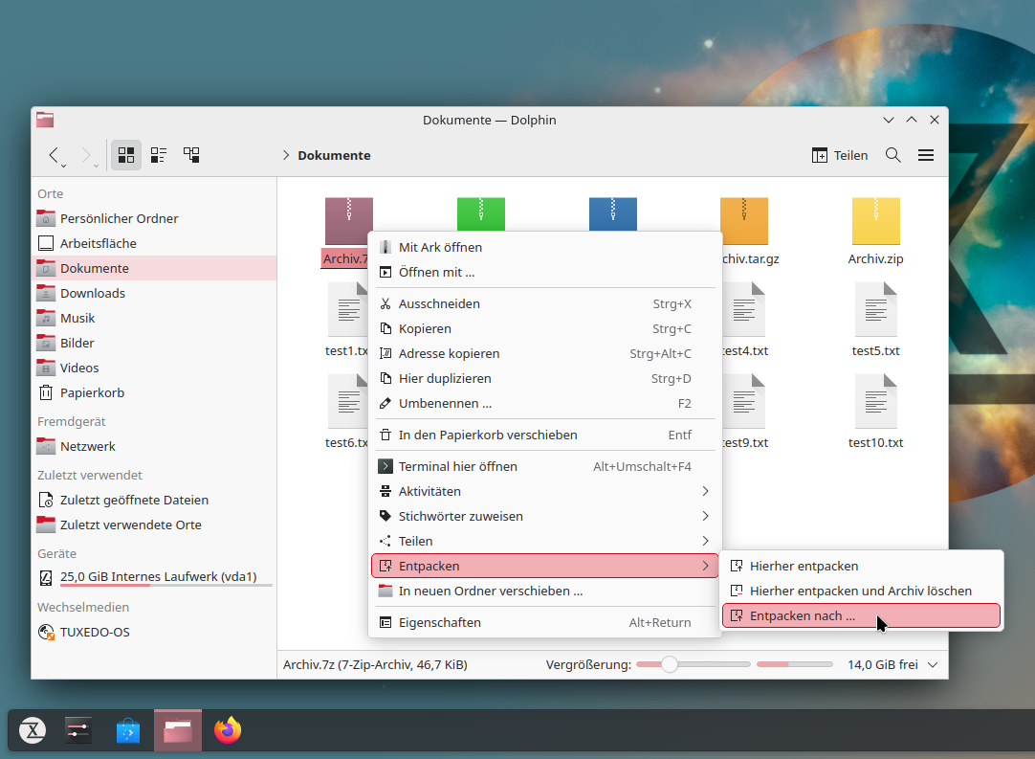Open Papierkorb in sidebar
Image resolution: width=1035 pixels, height=759 pixels.
pyautogui.click(x=154, y=393)
